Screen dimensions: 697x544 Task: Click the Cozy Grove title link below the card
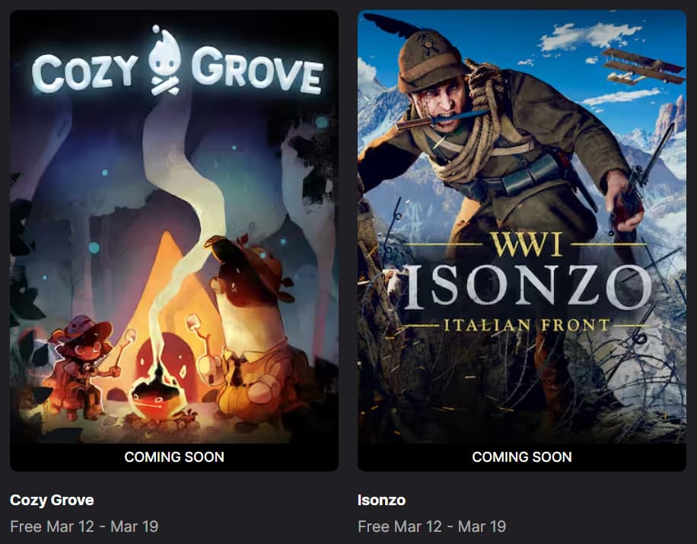52,500
